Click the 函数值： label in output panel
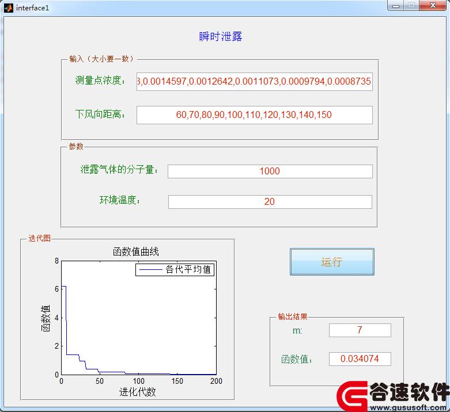This screenshot has height=412, width=450. [x=297, y=359]
